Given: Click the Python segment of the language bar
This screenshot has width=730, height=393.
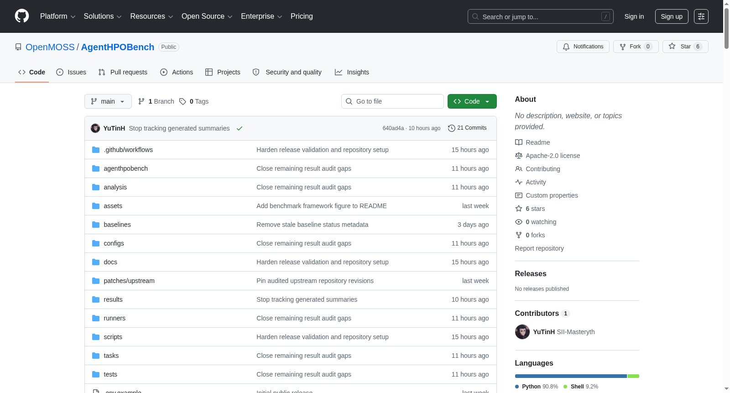Looking at the screenshot, I should point(571,376).
